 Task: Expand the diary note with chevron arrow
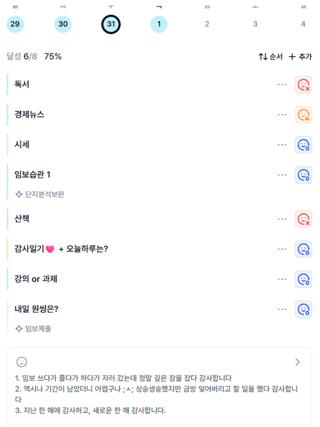point(297,362)
